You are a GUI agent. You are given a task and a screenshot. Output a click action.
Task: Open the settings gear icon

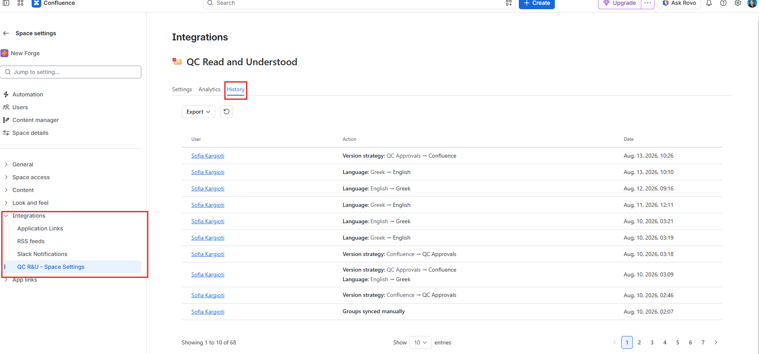[x=738, y=3]
